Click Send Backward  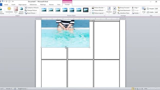coord(124,10)
